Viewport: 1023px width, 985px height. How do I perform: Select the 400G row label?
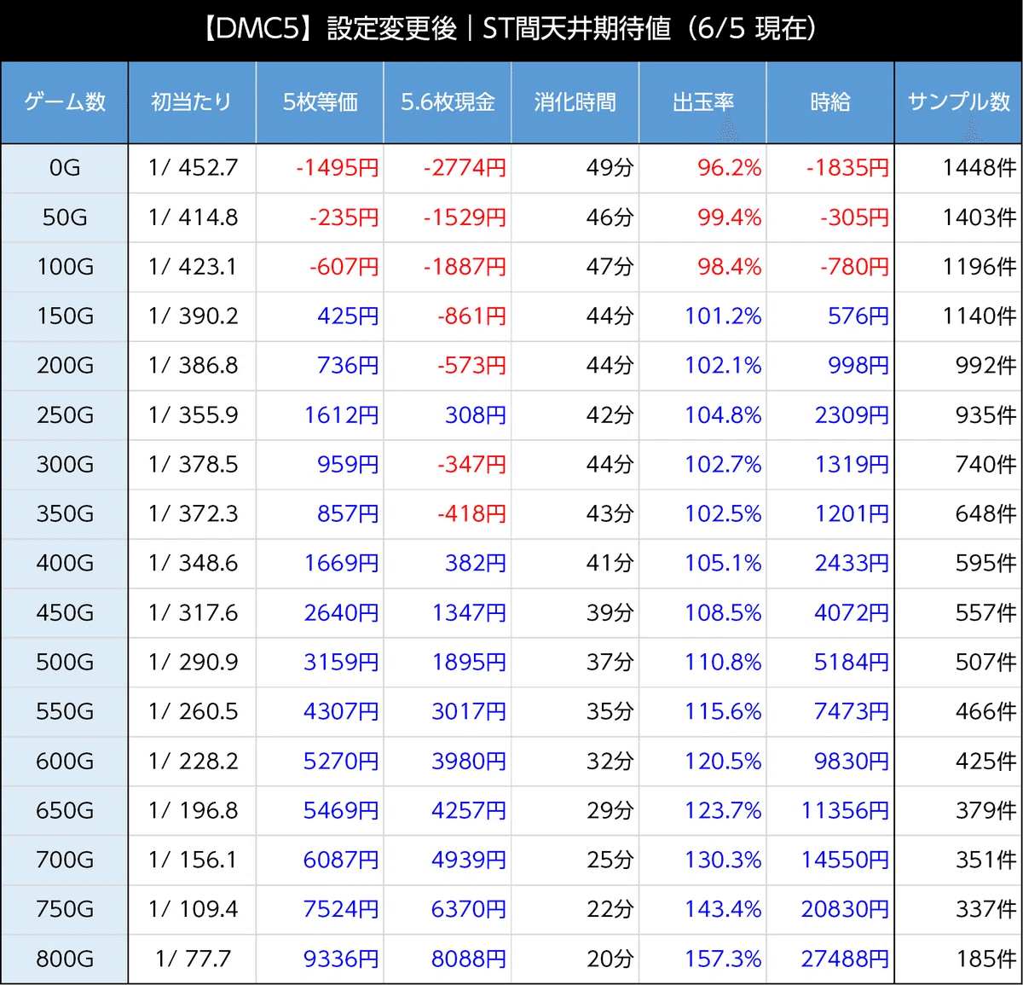point(65,564)
